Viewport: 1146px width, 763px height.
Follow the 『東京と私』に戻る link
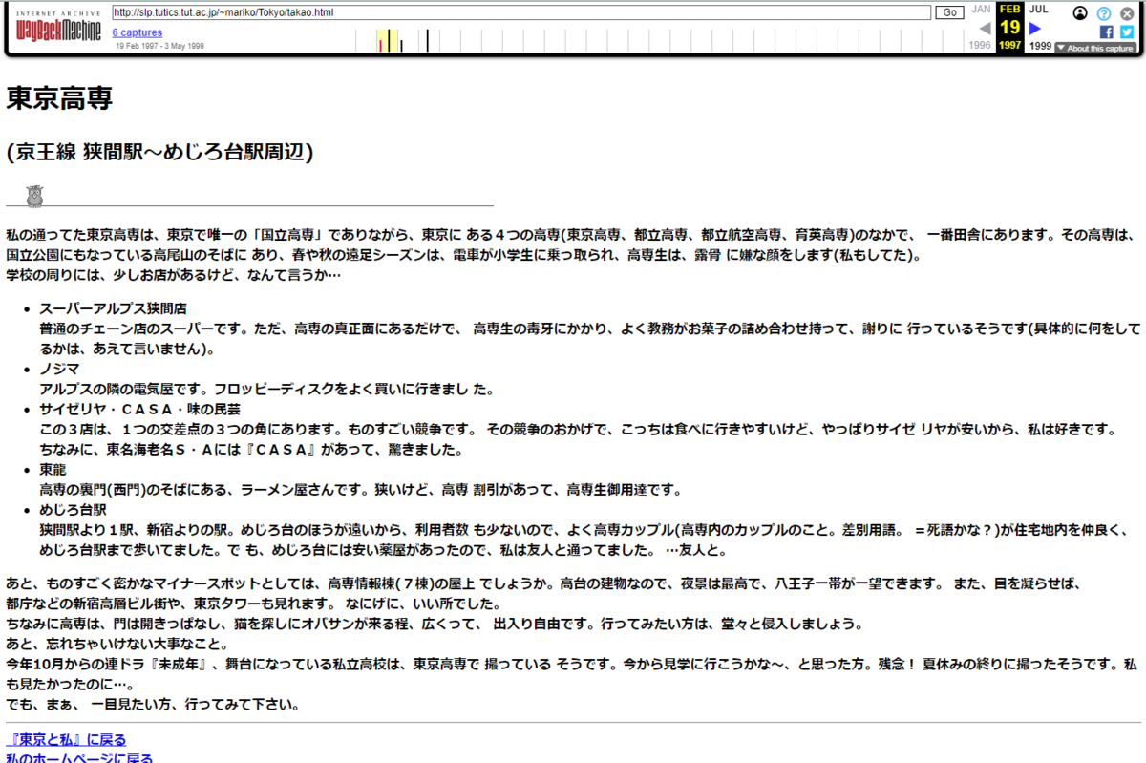66,740
